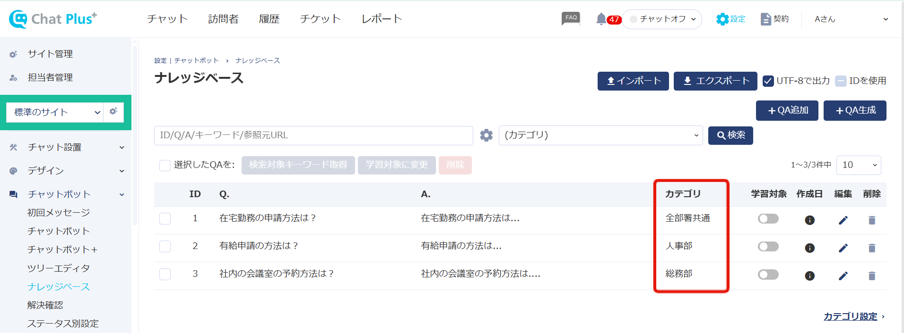Click the gear icon beside the search field
This screenshot has height=333, width=904.
[x=486, y=135]
